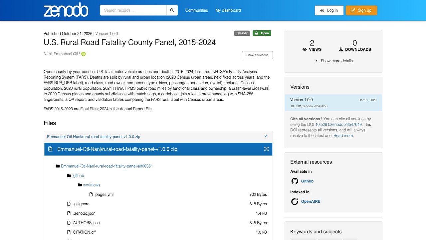
Task: Select the Version 1.0.0 entry
Action: point(333,103)
